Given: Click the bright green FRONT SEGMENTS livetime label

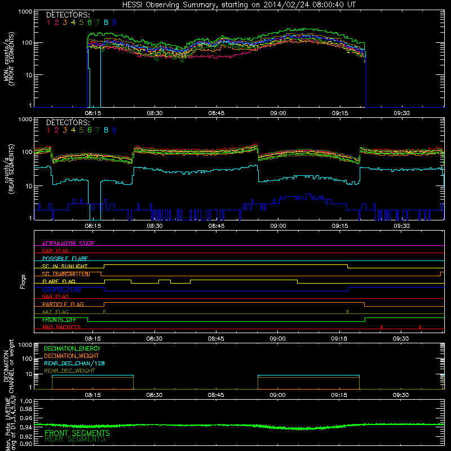Looking at the screenshot, I should [x=77, y=433].
